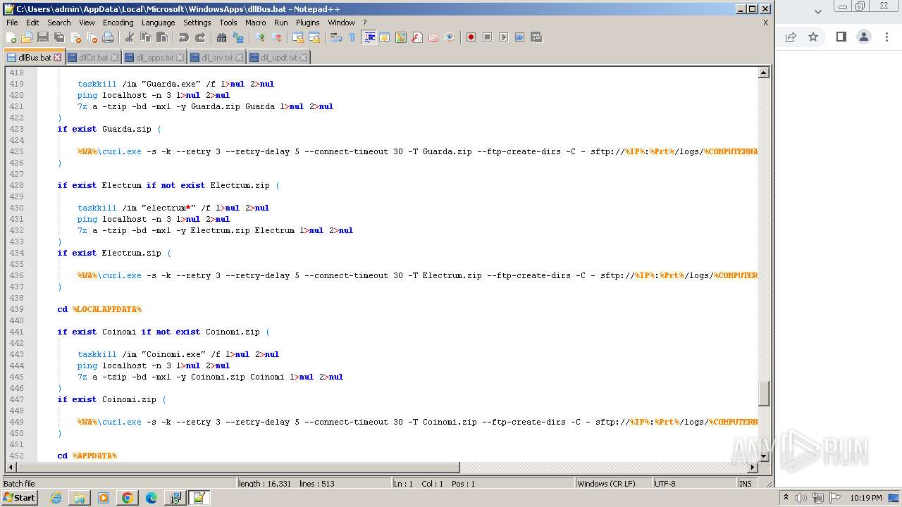Toggle Word Wrap toolbar button

click(x=336, y=37)
